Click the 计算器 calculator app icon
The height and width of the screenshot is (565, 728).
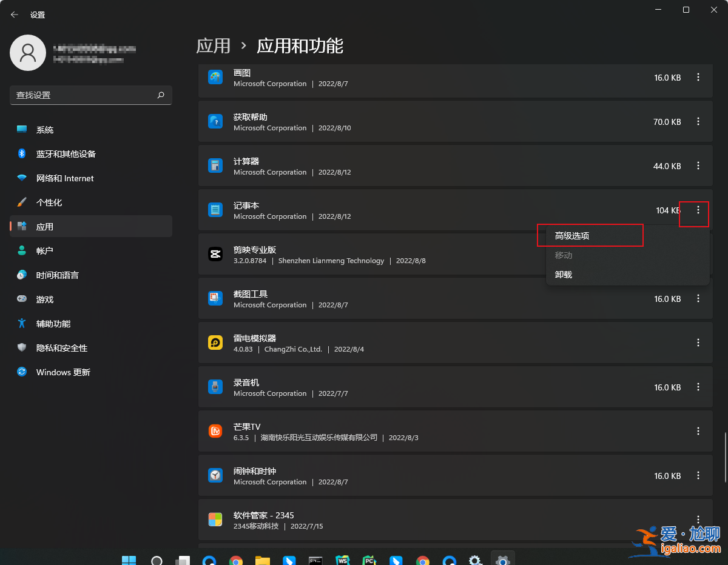click(x=215, y=165)
